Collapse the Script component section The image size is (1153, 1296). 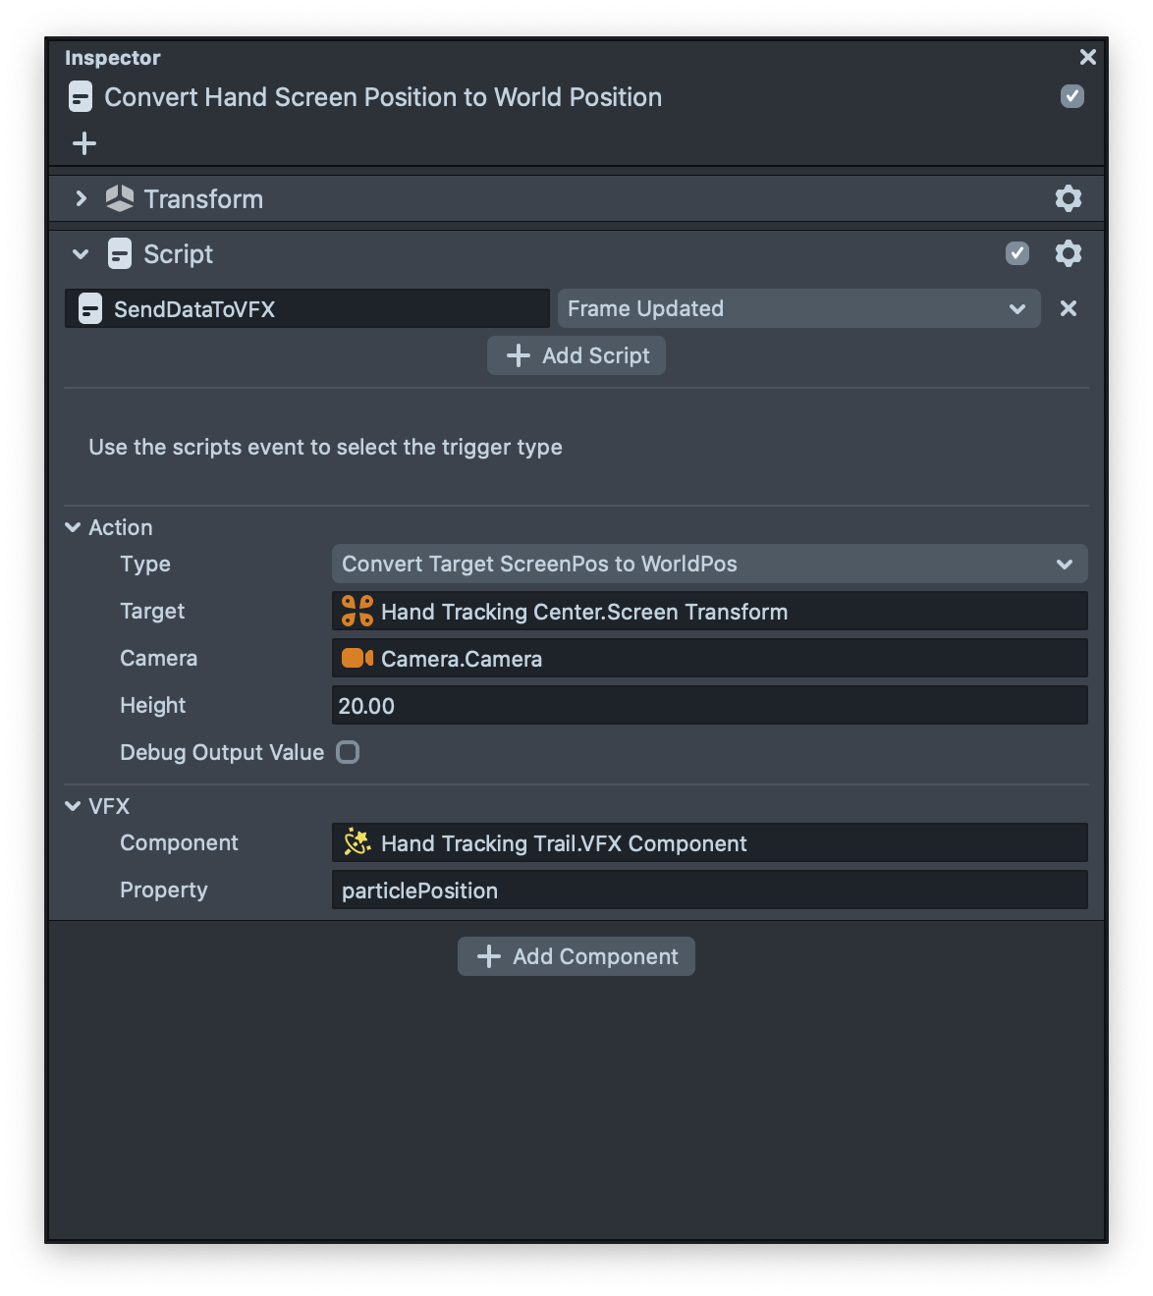click(x=81, y=254)
